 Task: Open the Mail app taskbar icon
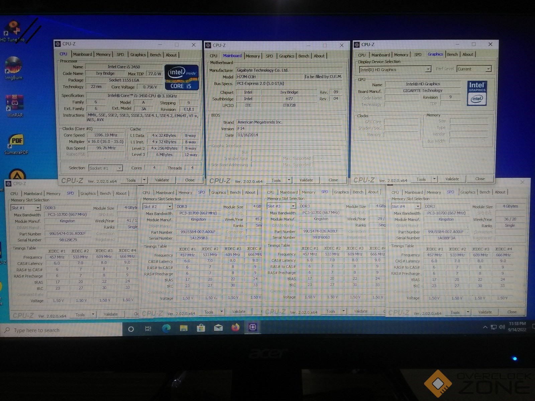218,328
